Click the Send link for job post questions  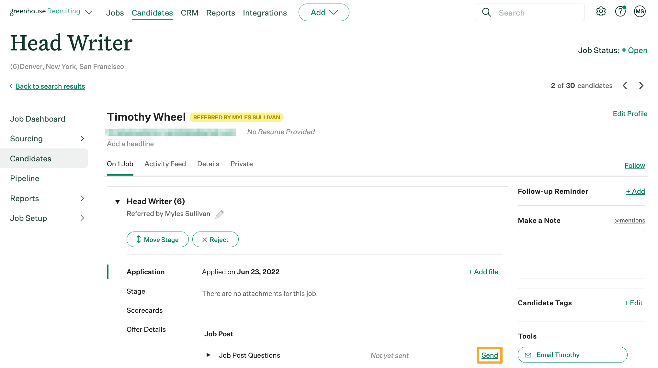489,355
